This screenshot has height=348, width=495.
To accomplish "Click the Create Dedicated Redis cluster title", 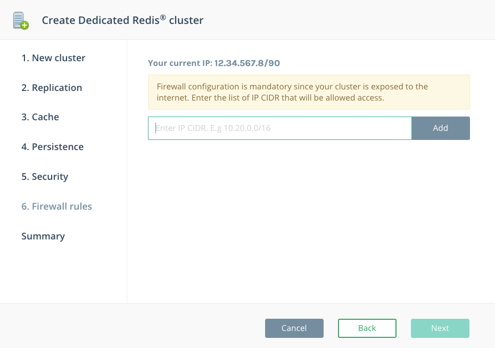I will pyautogui.click(x=122, y=20).
